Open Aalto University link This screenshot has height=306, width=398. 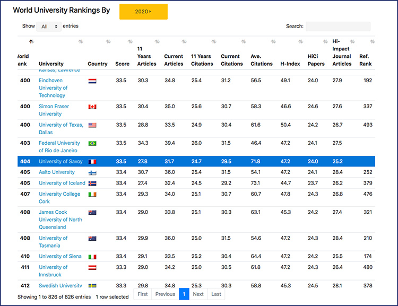coord(57,172)
